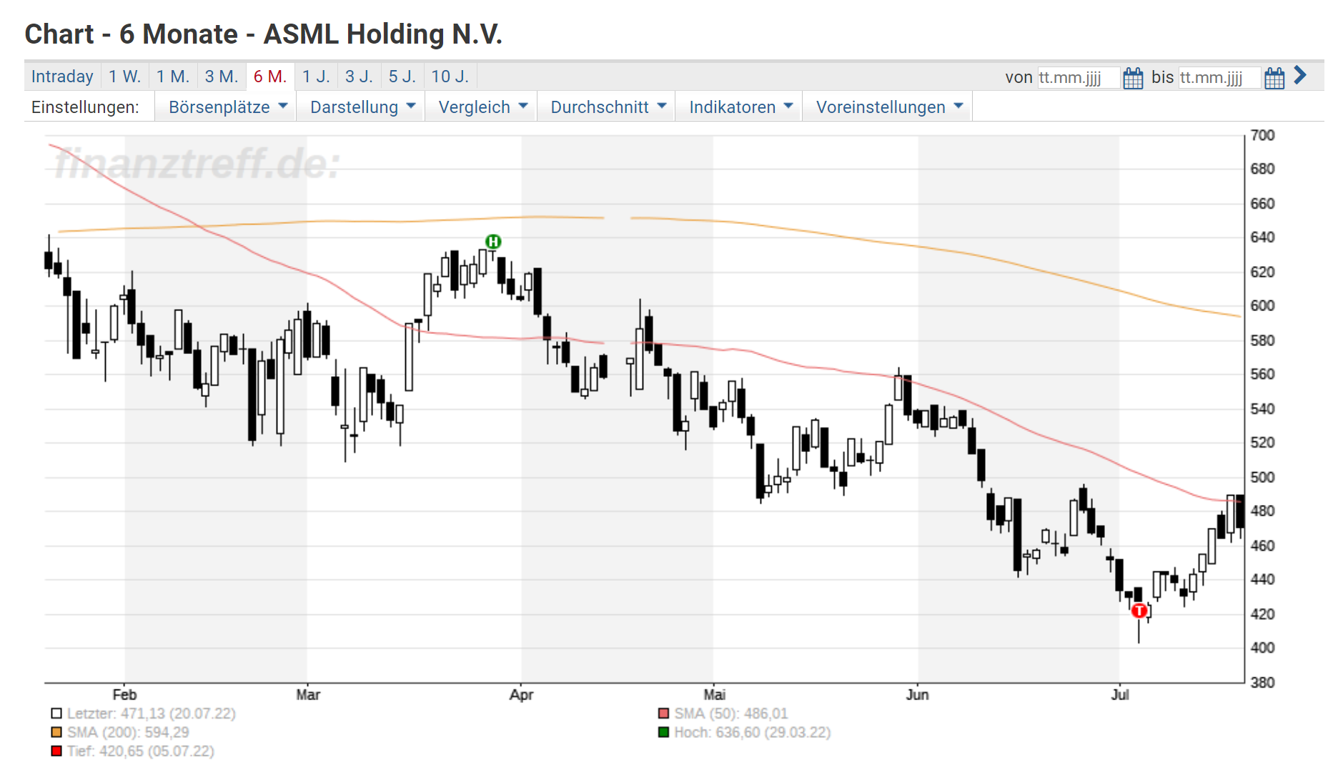Image resolution: width=1343 pixels, height=781 pixels.
Task: Click 'SMA (200): 594,29' legend text
Action: 128,732
